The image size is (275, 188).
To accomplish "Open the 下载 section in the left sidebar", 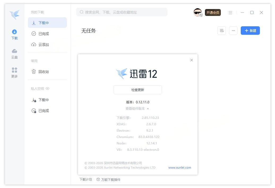I will 15,34.
